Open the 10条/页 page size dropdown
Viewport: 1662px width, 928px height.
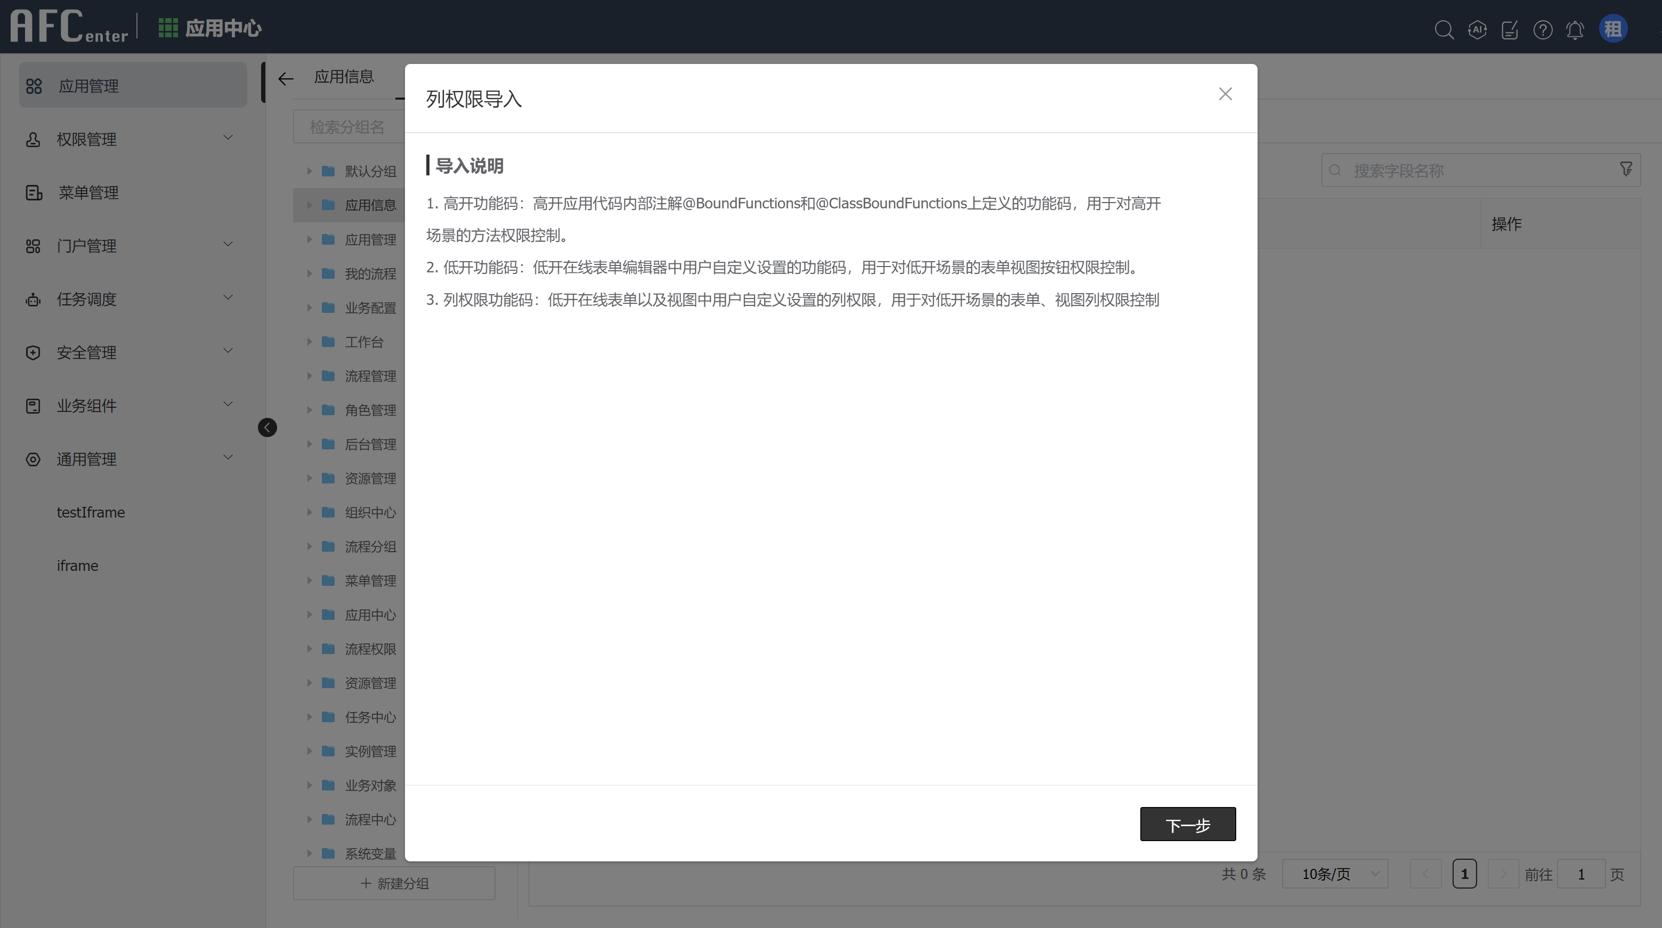(1335, 873)
